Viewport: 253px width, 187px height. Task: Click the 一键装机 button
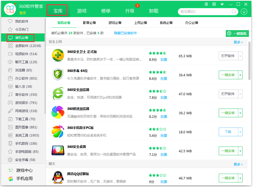[x=237, y=33]
